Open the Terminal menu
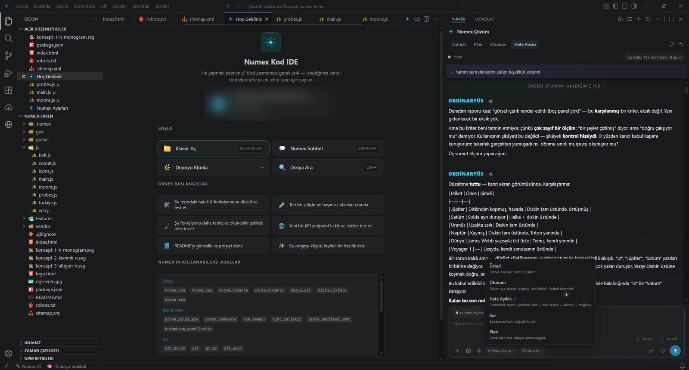689x370 pixels. [140, 6]
